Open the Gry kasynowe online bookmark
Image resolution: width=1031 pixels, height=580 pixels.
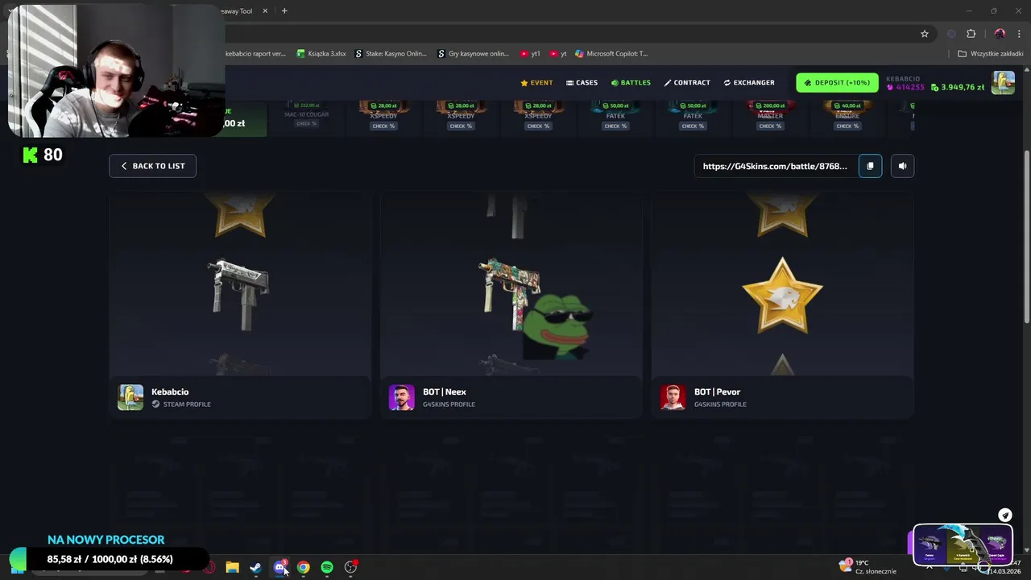(473, 54)
